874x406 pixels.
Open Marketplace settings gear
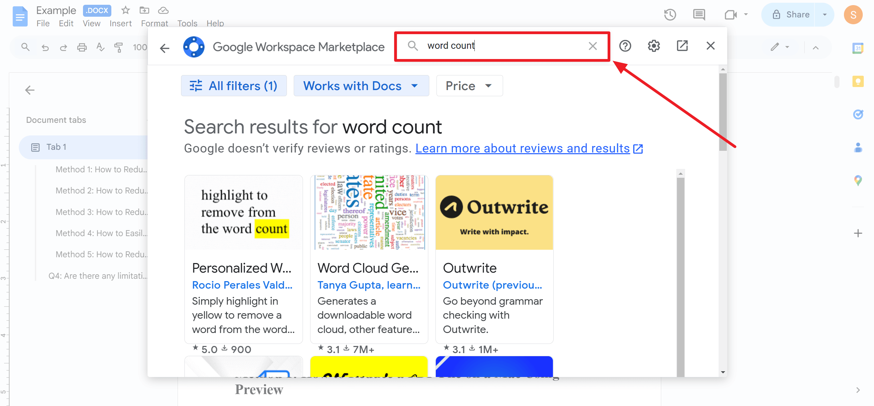pyautogui.click(x=654, y=46)
